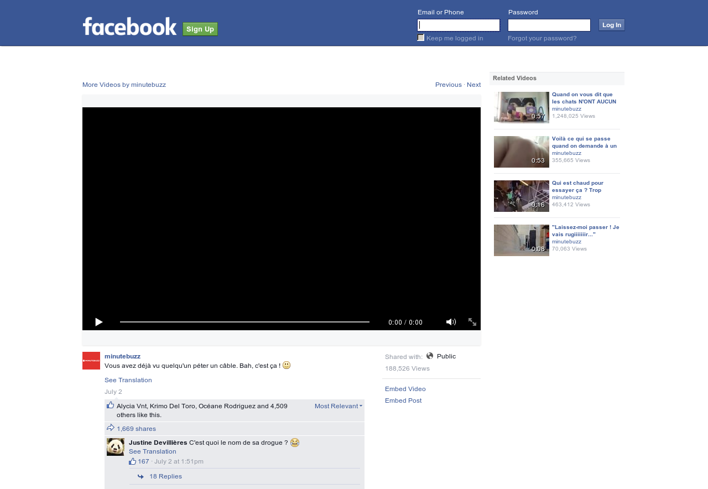This screenshot has height=489, width=708.
Task: Open the 0:16 related video thumbnail
Action: [x=522, y=196]
